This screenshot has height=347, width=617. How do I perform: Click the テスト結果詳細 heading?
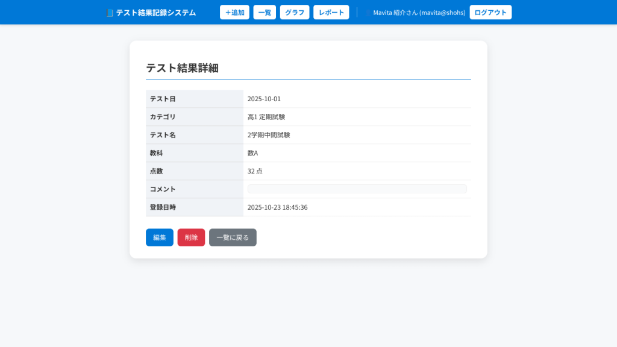[182, 68]
